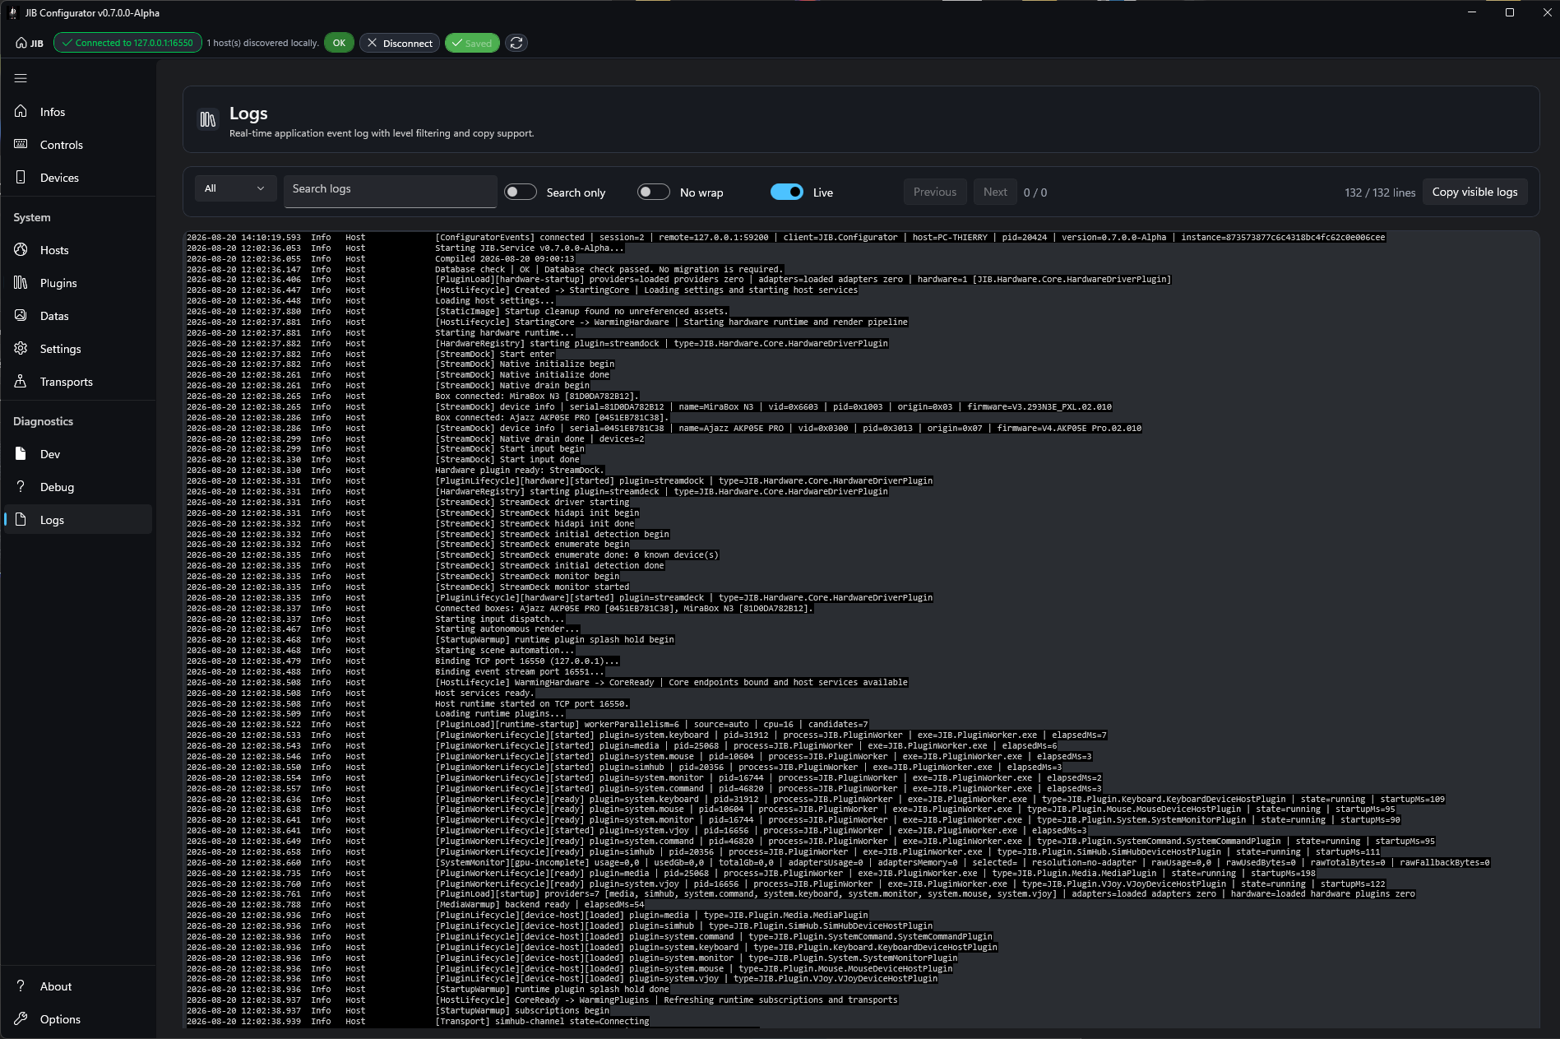
Task: Click the Settings gear icon
Action: (x=21, y=348)
